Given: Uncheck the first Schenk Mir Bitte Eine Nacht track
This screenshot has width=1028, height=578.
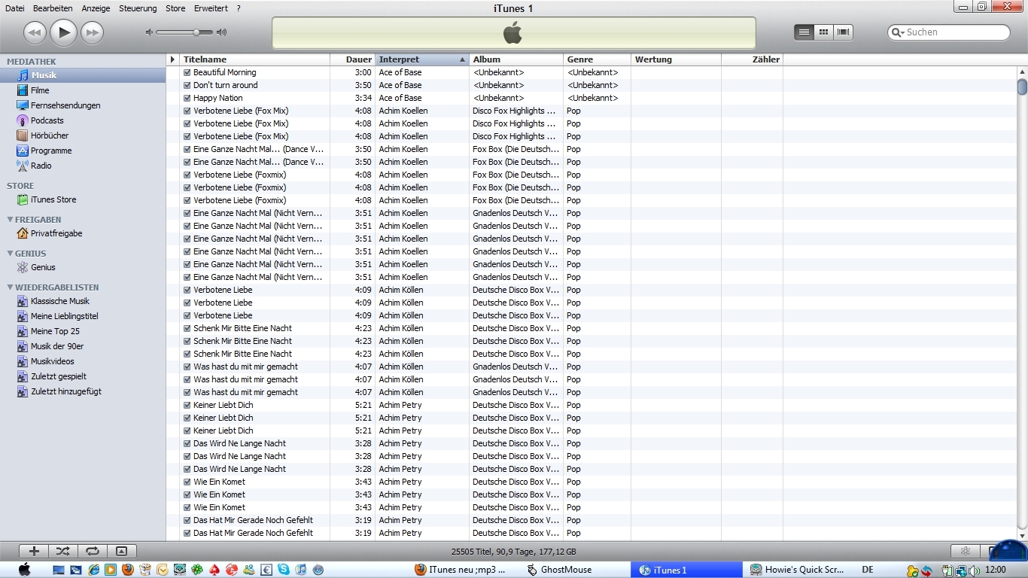Looking at the screenshot, I should [x=187, y=328].
